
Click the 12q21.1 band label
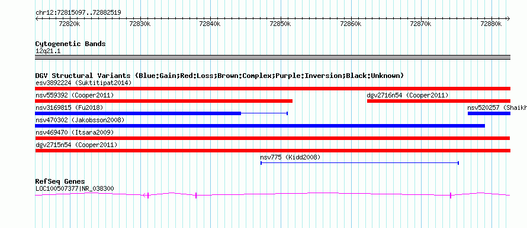pos(48,51)
